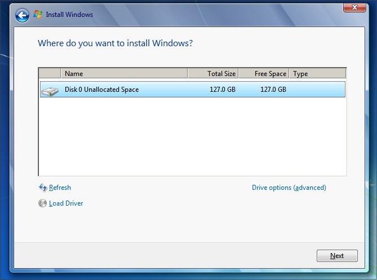This screenshot has width=377, height=280.
Task: Click the 127.0 GB free space value
Action: click(273, 90)
